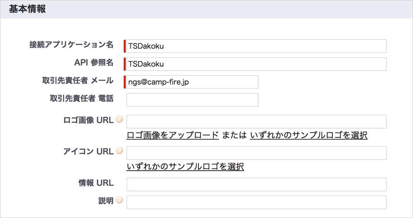Click inside the 説明 input field
Viewport: 413px width, 218px height.
(x=256, y=202)
